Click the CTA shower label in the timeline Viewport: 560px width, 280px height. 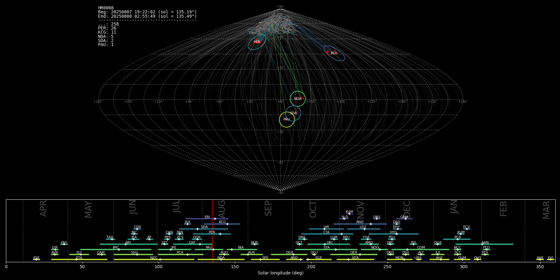click(326, 232)
